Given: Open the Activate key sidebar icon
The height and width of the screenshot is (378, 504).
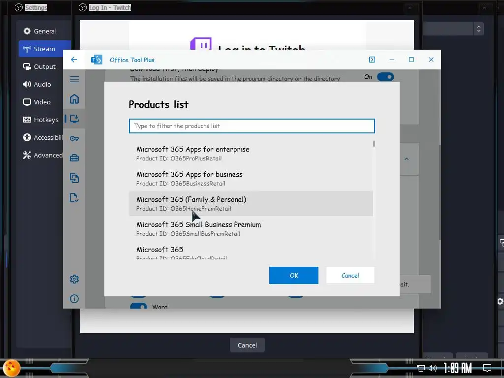Looking at the screenshot, I should click(74, 138).
